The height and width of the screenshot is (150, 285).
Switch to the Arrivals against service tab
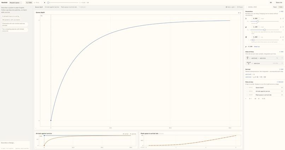[52, 7]
